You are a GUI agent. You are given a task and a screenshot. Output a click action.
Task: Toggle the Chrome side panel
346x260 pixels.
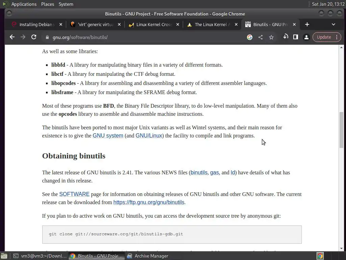click(x=296, y=37)
